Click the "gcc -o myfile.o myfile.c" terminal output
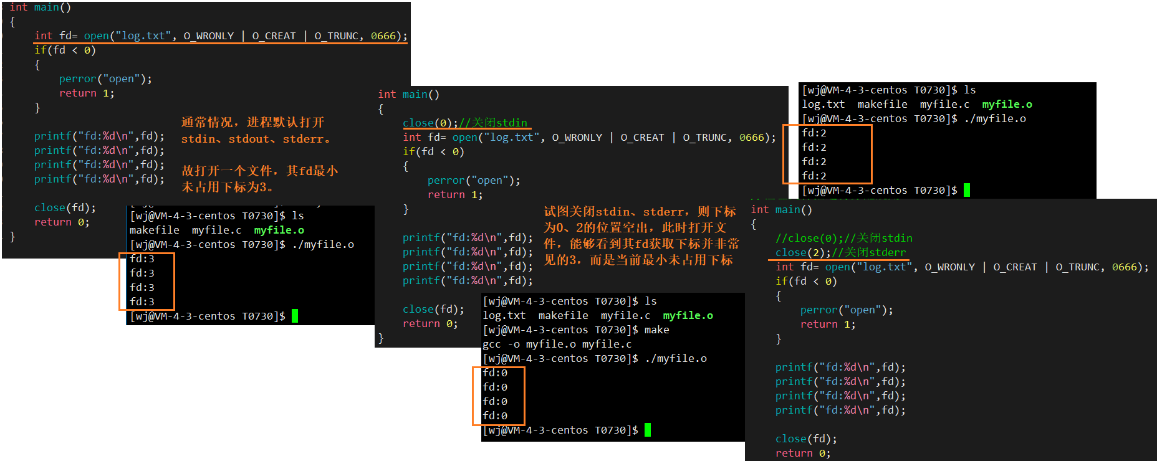This screenshot has width=1157, height=461. click(x=557, y=344)
